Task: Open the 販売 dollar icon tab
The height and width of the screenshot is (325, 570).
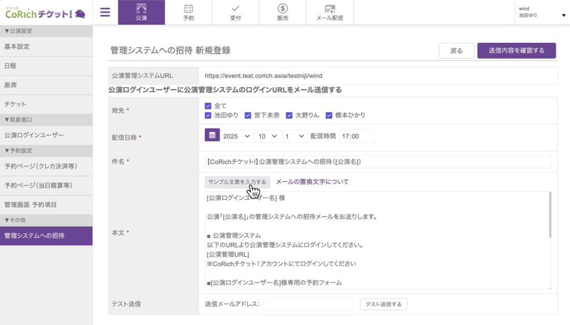Action: pyautogui.click(x=283, y=12)
